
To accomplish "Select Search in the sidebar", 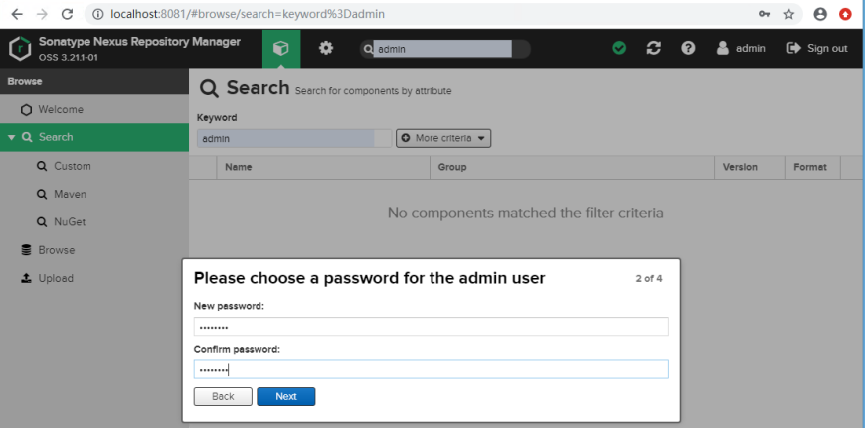I will pyautogui.click(x=94, y=137).
